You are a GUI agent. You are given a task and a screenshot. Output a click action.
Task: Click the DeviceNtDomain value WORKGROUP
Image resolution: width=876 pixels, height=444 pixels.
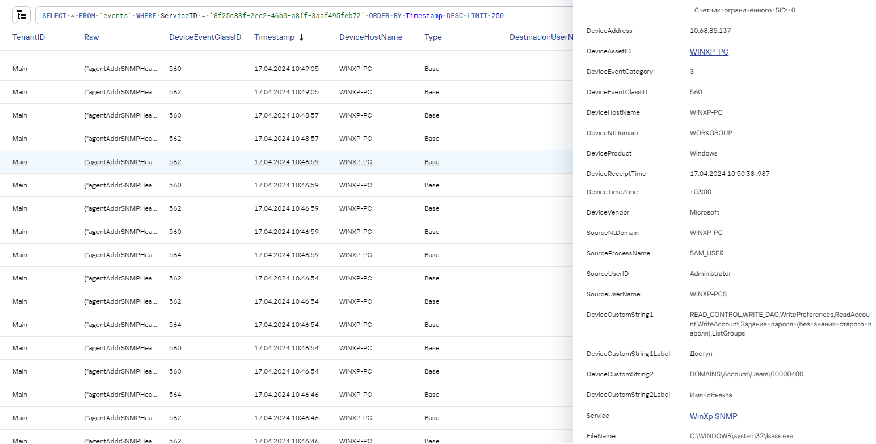pos(711,133)
